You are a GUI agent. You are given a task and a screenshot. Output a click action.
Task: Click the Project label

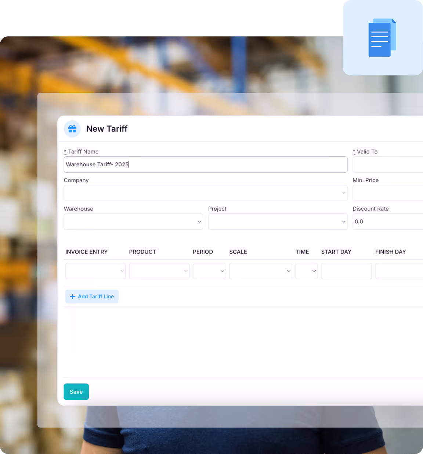click(217, 209)
